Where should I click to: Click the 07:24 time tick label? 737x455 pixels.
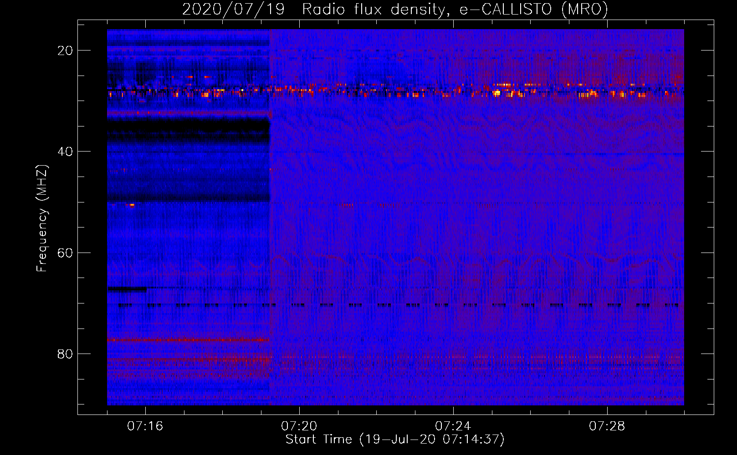[453, 426]
